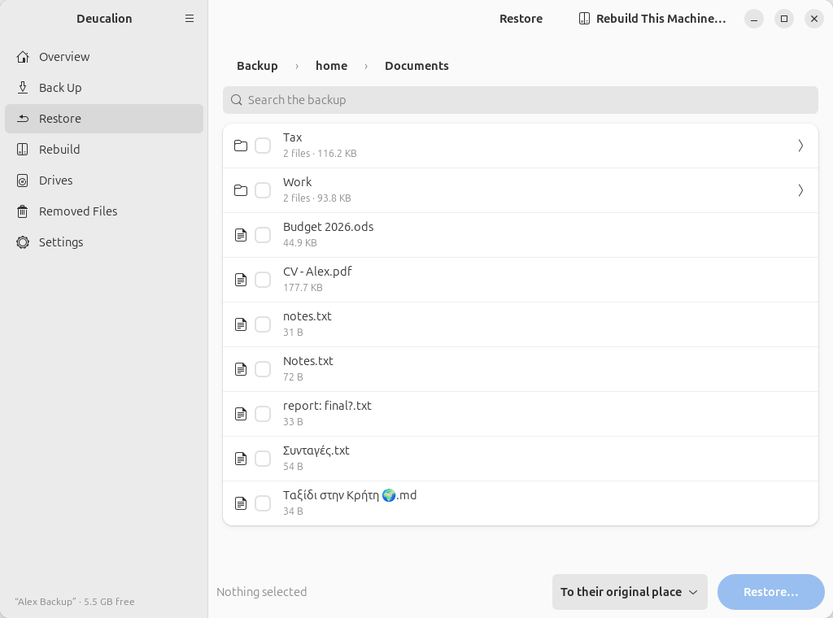Navigate to home breadcrumb

pyautogui.click(x=332, y=66)
